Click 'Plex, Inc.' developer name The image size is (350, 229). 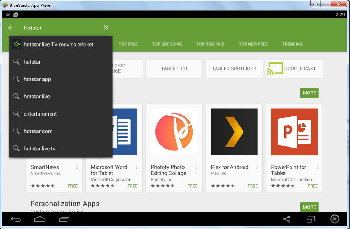[219, 173]
